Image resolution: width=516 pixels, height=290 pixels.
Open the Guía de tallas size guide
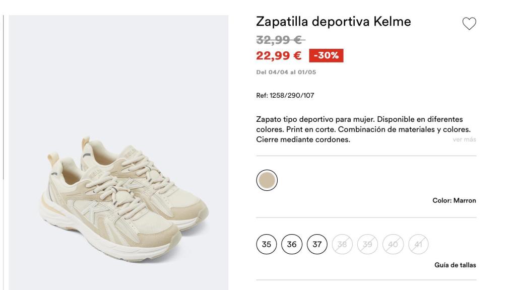pyautogui.click(x=455, y=266)
